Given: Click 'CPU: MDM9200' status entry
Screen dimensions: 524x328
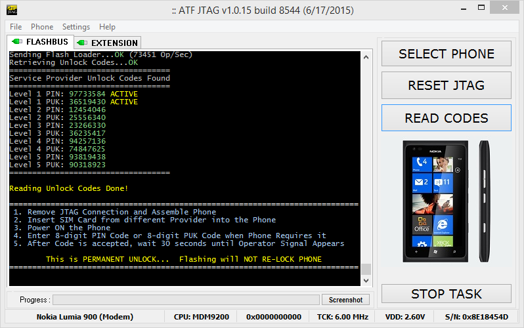Looking at the screenshot, I should click(201, 317).
